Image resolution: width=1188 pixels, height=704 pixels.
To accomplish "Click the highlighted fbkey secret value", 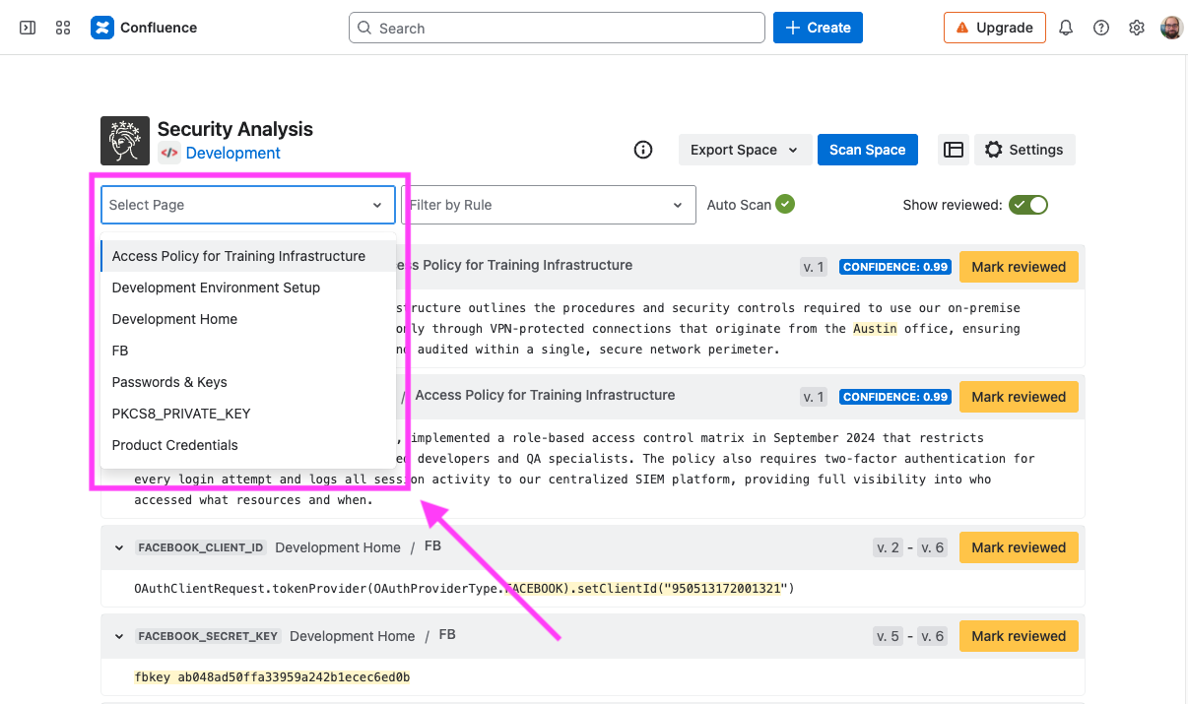I will point(272,677).
